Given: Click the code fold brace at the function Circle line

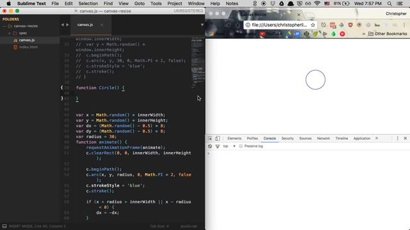Looking at the screenshot, I should (62, 88).
